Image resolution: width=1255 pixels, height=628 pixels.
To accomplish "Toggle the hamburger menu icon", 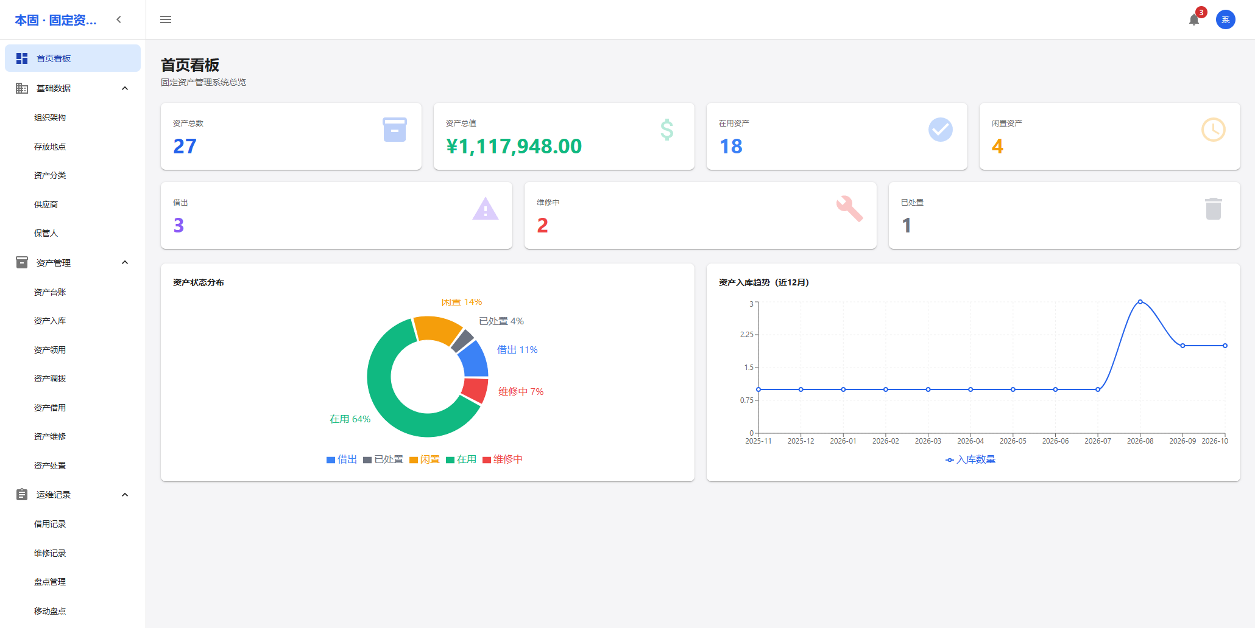I will coord(166,19).
